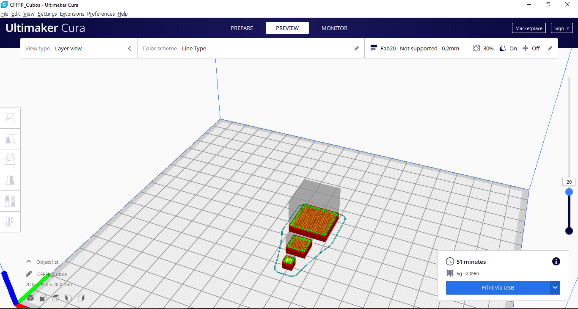Click the adhesion icon next to Off

tap(525, 49)
